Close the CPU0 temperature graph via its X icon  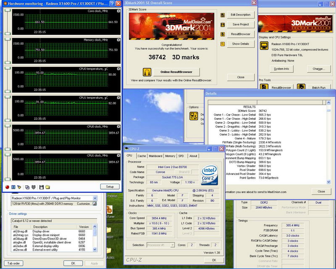[118, 69]
